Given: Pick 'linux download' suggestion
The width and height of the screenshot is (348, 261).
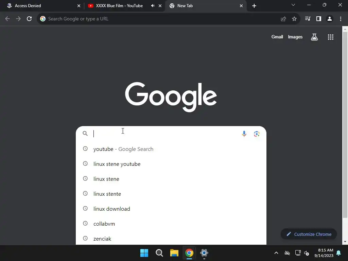Looking at the screenshot, I should tap(171, 209).
